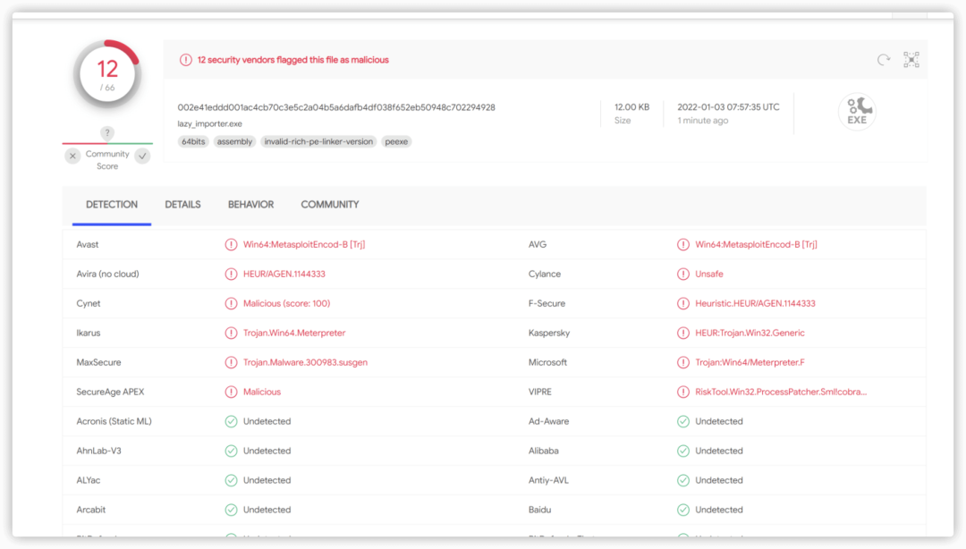Click AVG's Win64:MetasploitEncod-B [Trj] detection

pos(756,245)
